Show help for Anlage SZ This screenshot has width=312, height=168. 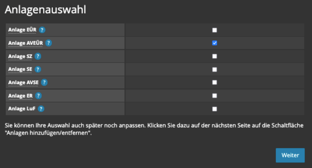point(38,56)
